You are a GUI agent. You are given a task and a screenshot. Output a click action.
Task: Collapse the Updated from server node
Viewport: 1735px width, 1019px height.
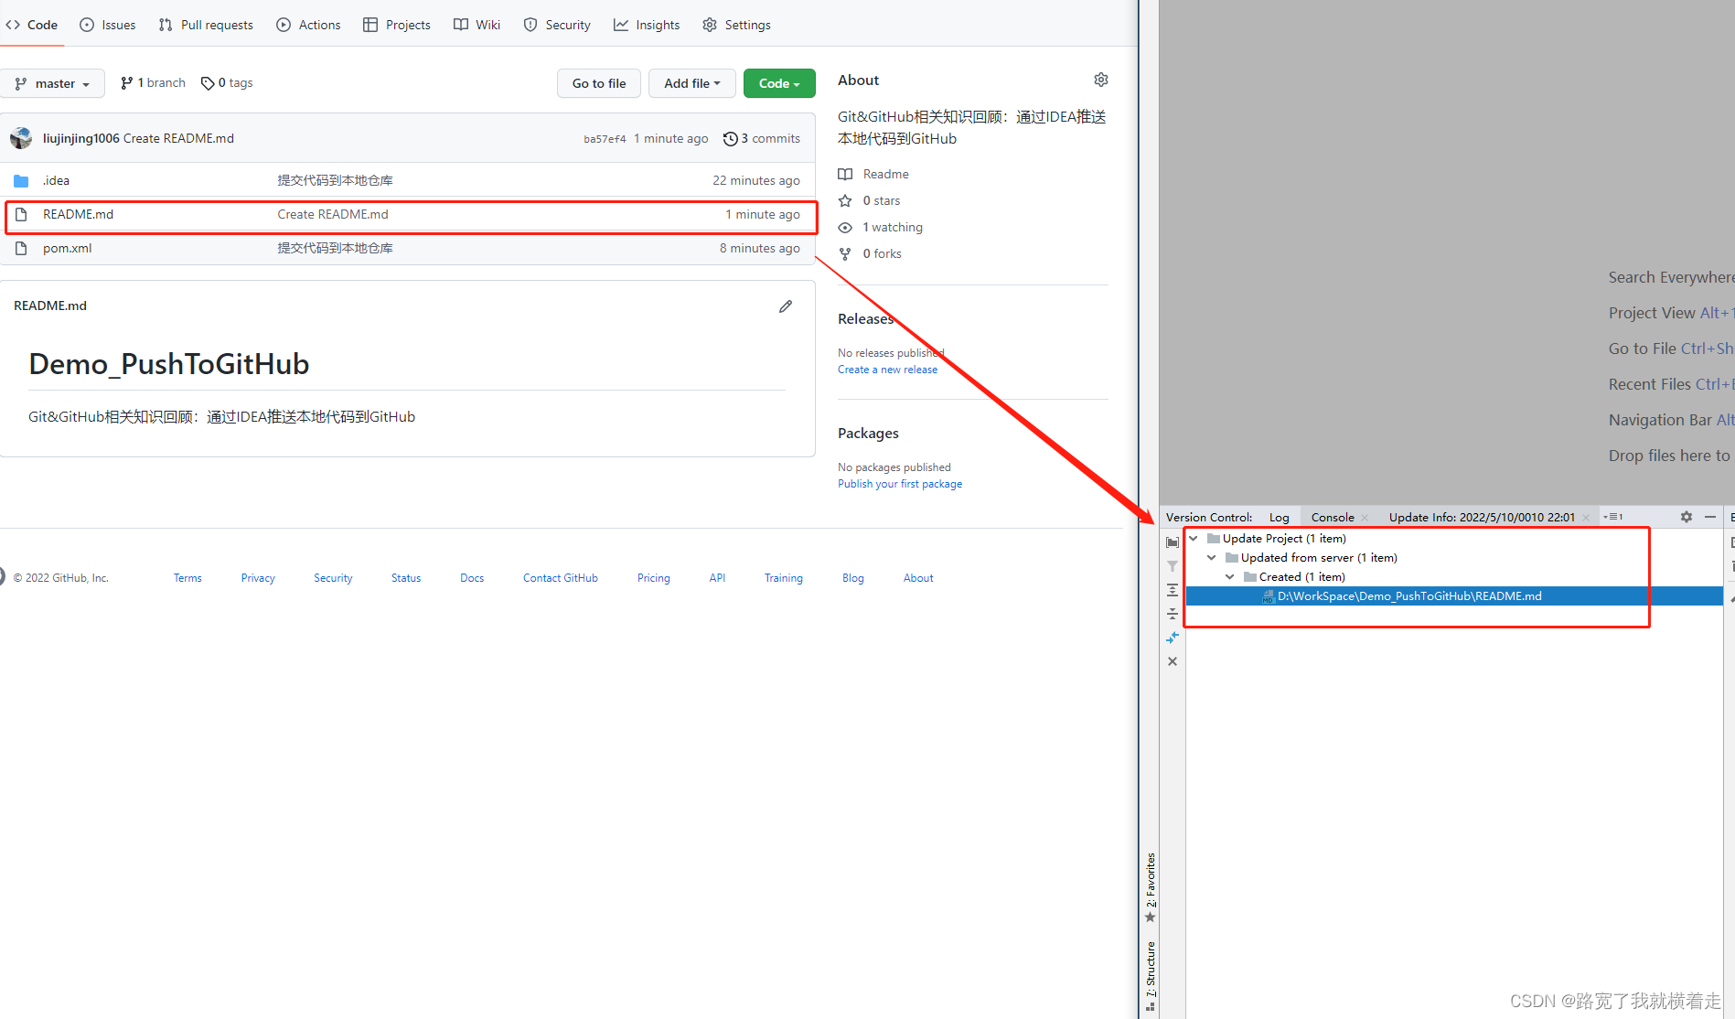pos(1212,558)
